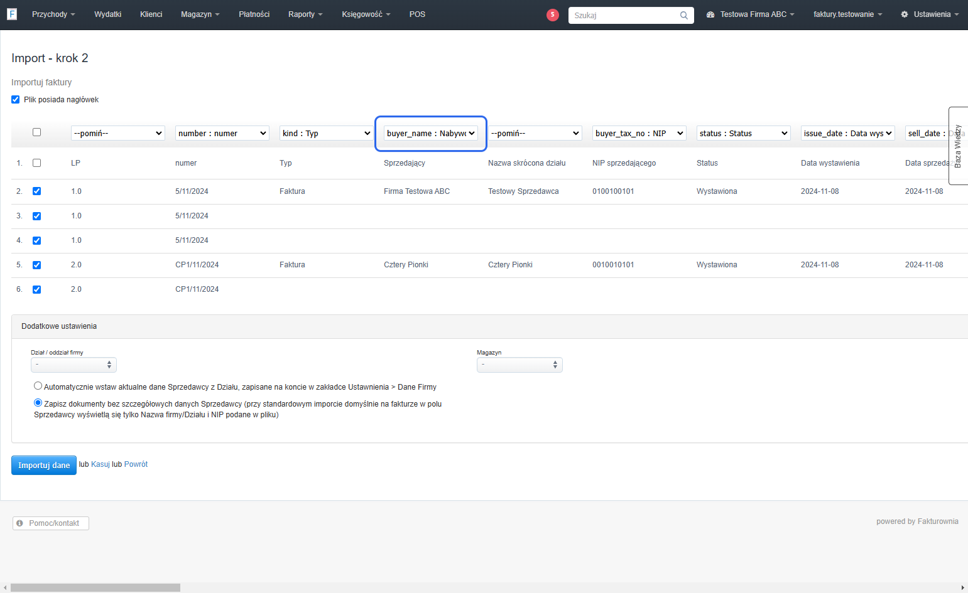Screen dimensions: 968x593
Task: Open the faktury.testowanie account menu
Action: tap(847, 14)
